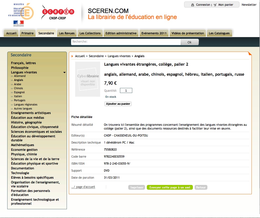Open the Accueil tab
This screenshot has height=218, width=260.
click(11, 33)
